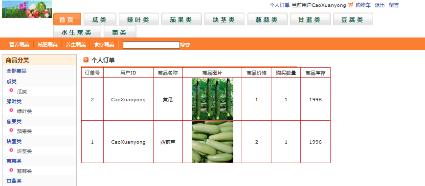Click the orange arrow icon beside 个人订单 heading
This screenshot has width=425, height=186.
click(86, 60)
